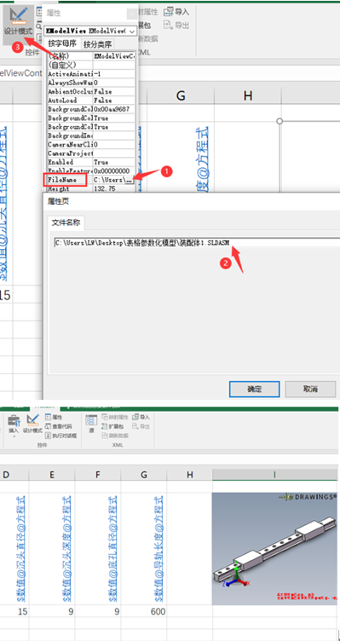The width and height of the screenshot is (340, 641).
Task: Switch to 按分类序 tab
Action: click(97, 44)
